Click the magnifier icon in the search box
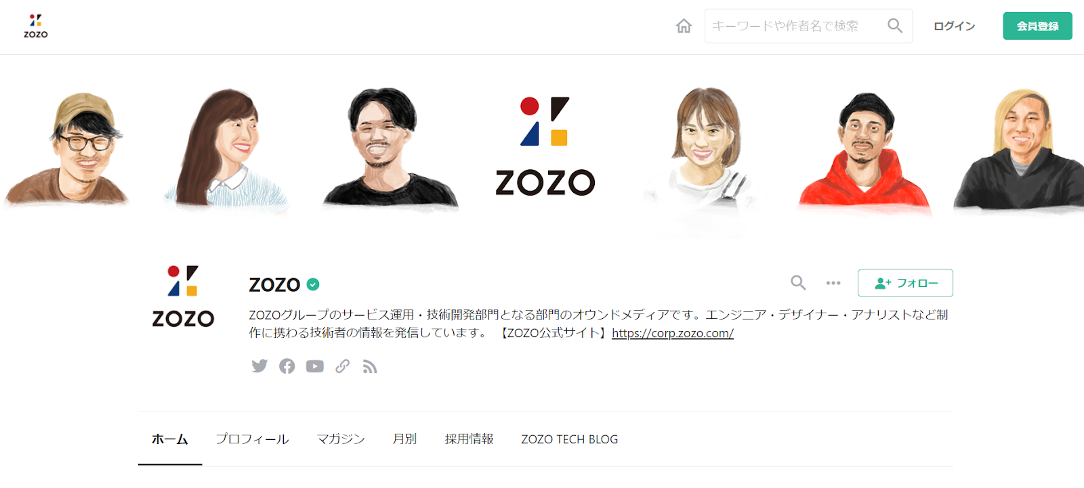This screenshot has width=1084, height=488. (x=895, y=26)
